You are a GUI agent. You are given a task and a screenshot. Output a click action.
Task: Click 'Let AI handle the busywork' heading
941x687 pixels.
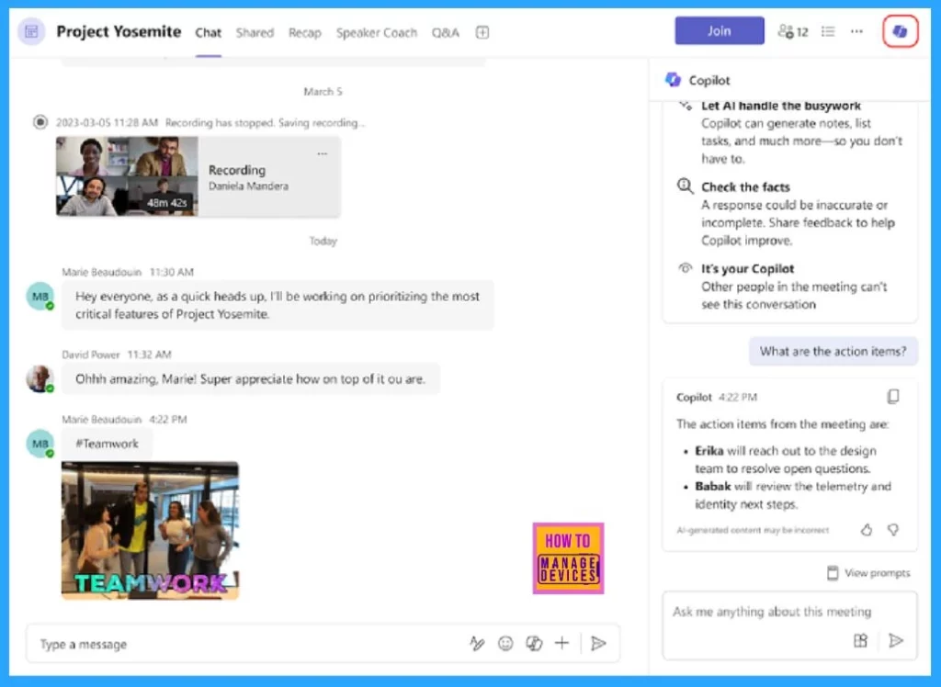pyautogui.click(x=781, y=106)
